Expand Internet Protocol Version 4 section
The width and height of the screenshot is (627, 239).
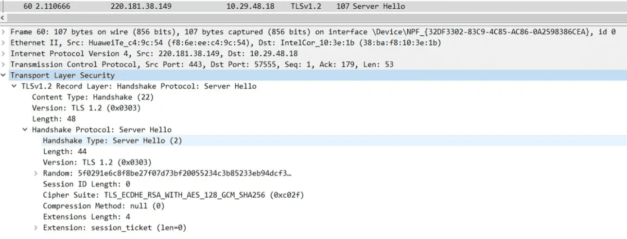coord(4,53)
